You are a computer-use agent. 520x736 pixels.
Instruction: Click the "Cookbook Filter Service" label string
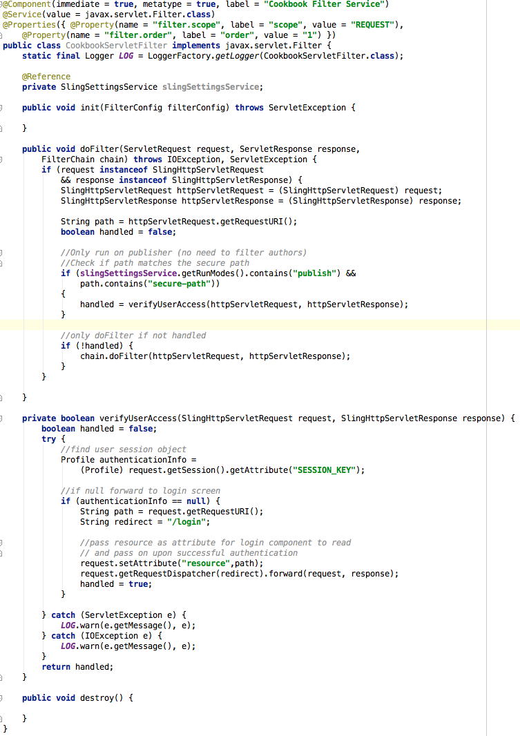tap(326, 4)
